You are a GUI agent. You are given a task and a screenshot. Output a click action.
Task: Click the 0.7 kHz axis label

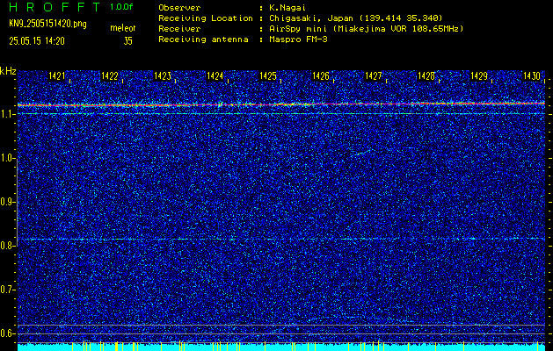[7, 290]
